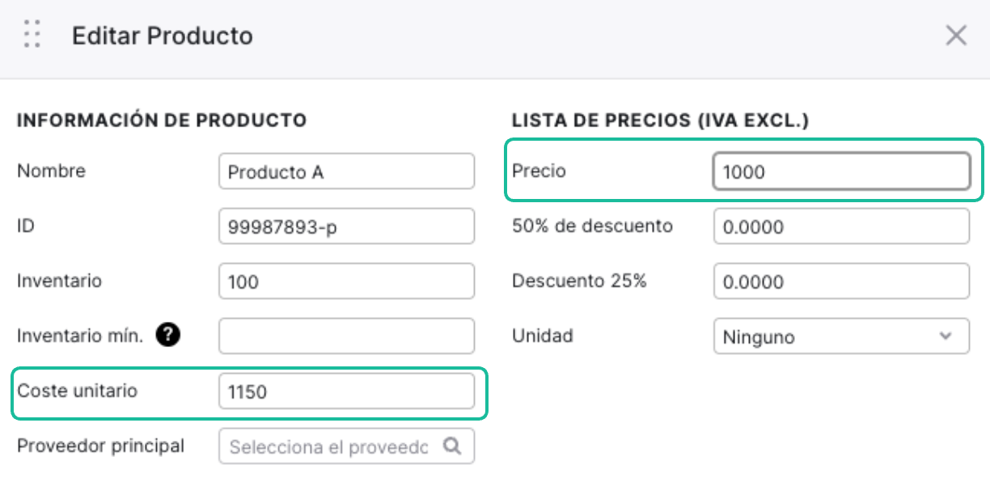
Task: Focus the Nombre field with Producto A
Action: click(x=346, y=171)
